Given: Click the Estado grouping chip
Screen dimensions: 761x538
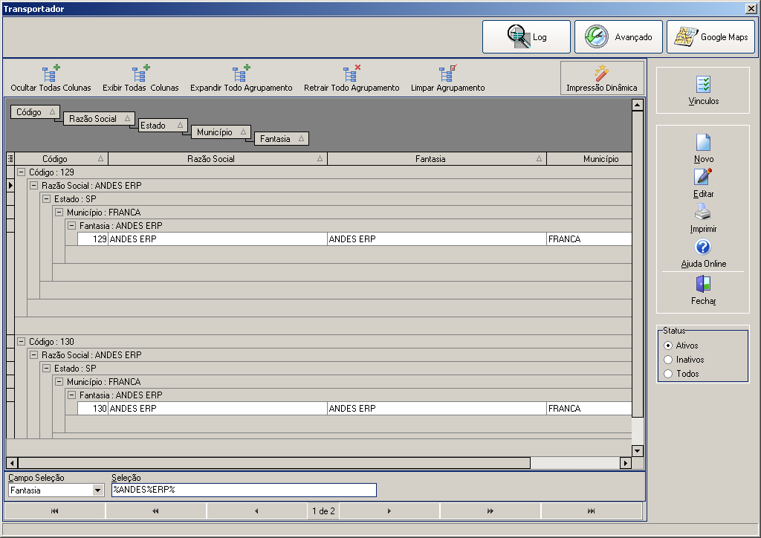Looking at the screenshot, I should (163, 125).
